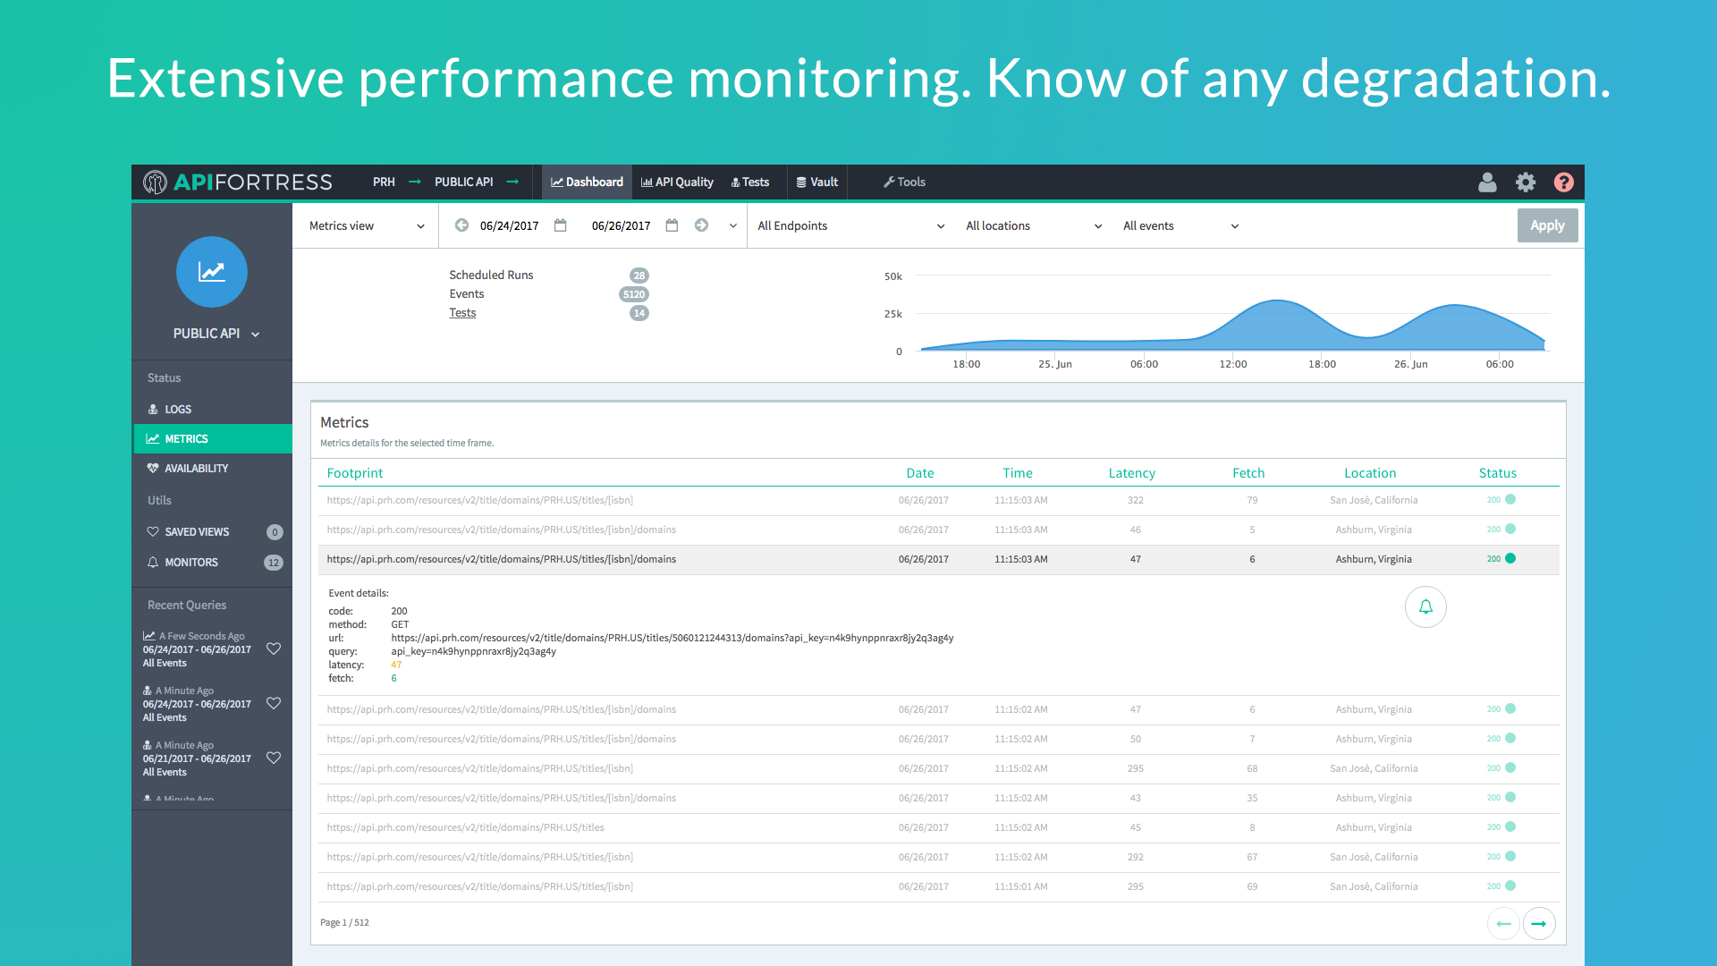Open the All locations dropdown
Screen dimensions: 1717x966
pos(1034,225)
